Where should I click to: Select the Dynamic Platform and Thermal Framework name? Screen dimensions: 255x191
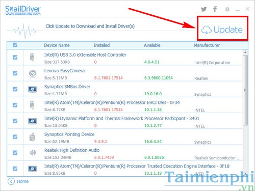pyautogui.click(x=122, y=118)
